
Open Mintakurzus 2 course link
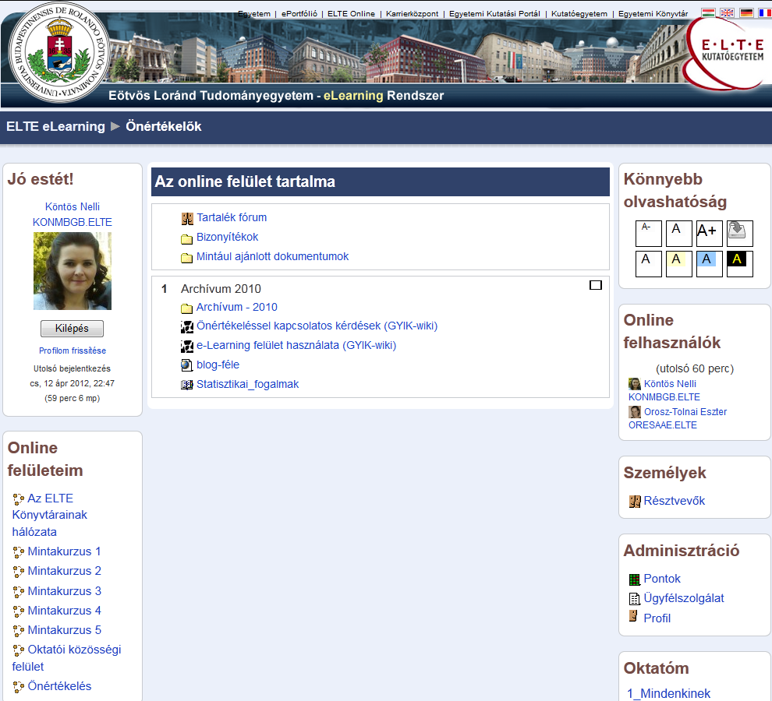(64, 571)
